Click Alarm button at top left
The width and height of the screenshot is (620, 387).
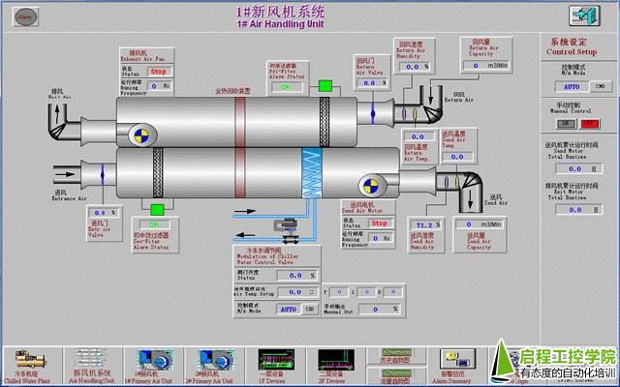coord(24,16)
